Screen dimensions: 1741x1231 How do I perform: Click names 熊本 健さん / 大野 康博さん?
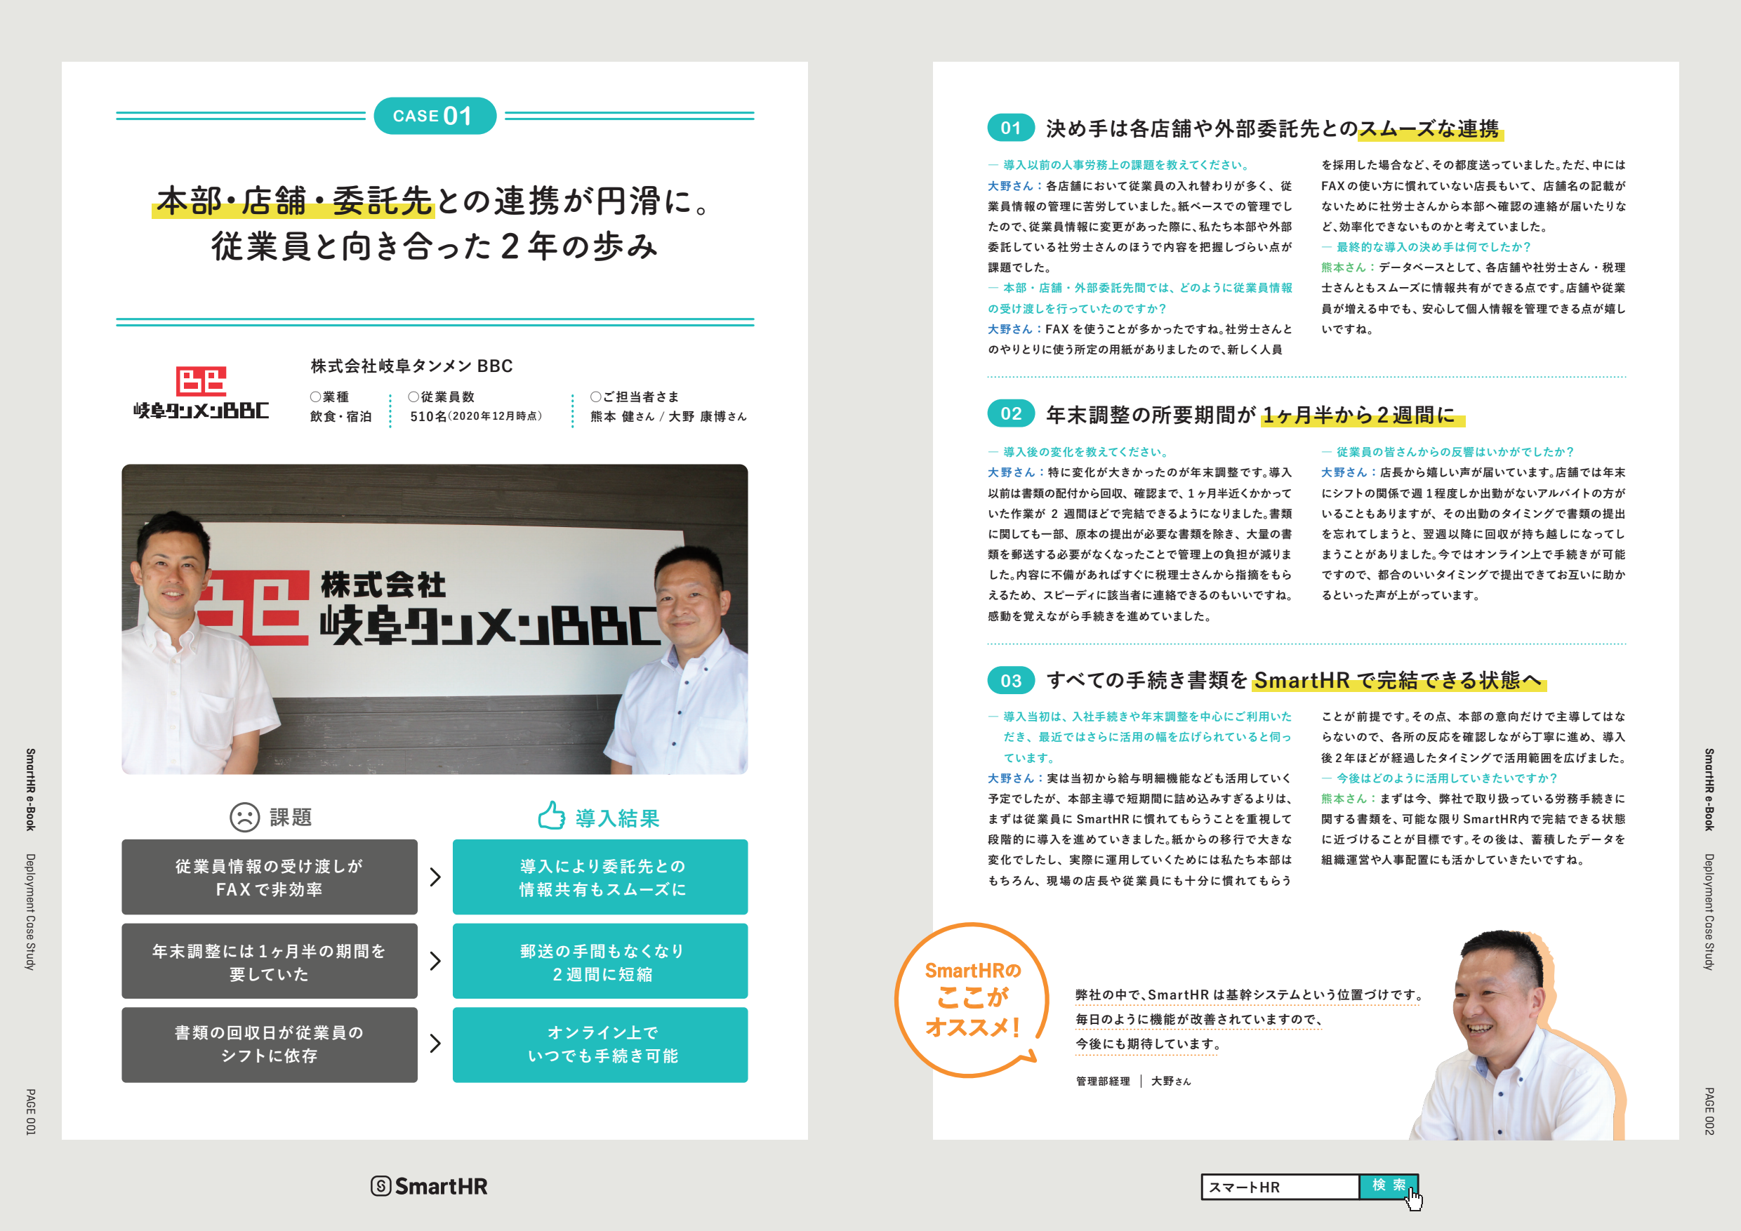tap(669, 416)
